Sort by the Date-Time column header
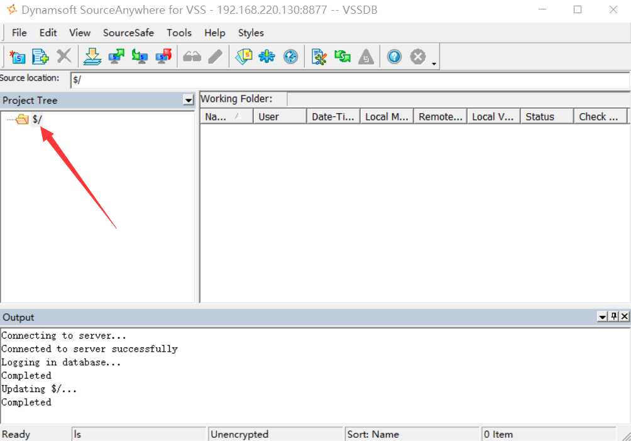This screenshot has width=631, height=441. (x=333, y=116)
